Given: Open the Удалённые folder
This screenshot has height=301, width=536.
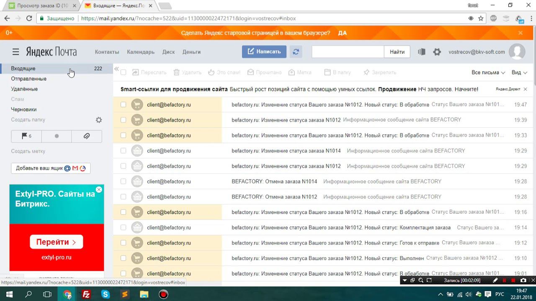Looking at the screenshot, I should tap(24, 89).
